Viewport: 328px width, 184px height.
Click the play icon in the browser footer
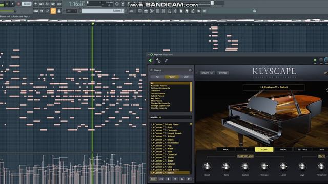(189, 179)
